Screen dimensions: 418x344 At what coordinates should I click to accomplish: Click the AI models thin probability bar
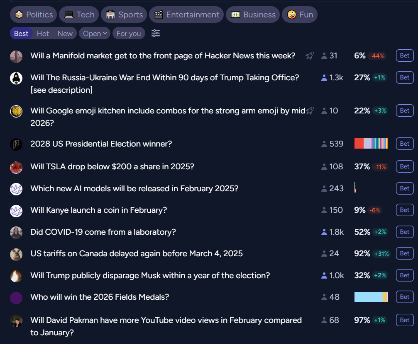pyautogui.click(x=355, y=188)
